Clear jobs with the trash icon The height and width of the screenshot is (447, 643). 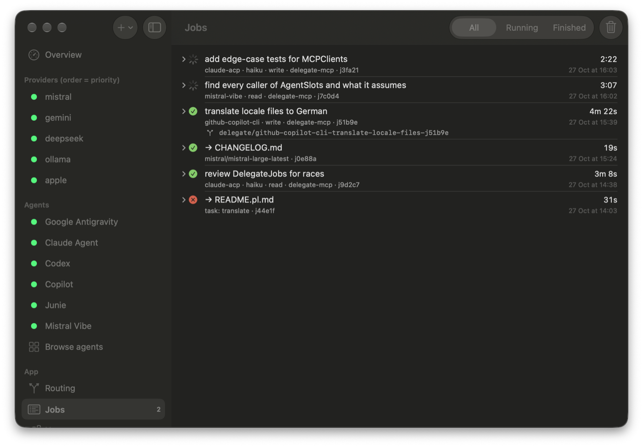click(610, 28)
